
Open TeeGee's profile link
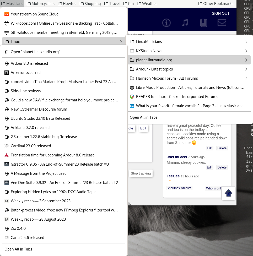tap(173, 176)
